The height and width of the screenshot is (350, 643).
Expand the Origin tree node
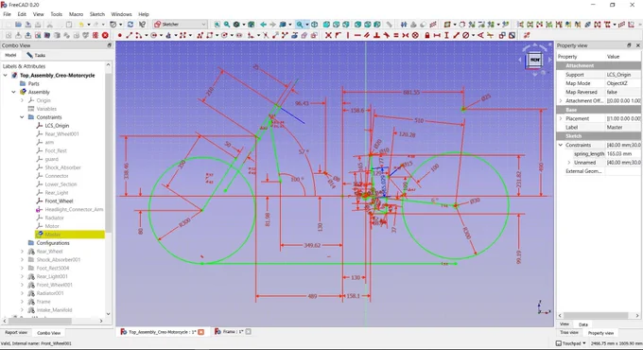(22, 100)
